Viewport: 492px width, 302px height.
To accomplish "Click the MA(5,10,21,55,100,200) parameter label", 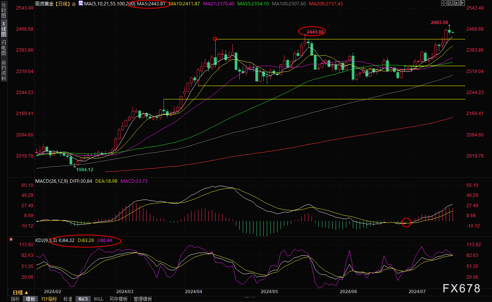I will pyautogui.click(x=109, y=3).
